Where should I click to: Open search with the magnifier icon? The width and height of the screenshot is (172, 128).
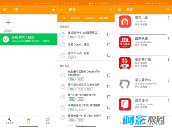[x=168, y=10]
